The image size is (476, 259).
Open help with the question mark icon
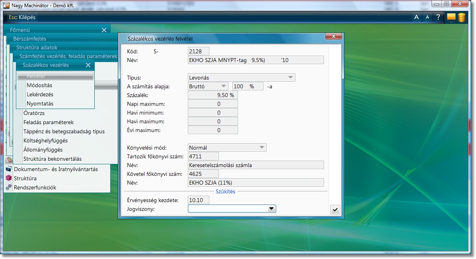point(438,17)
